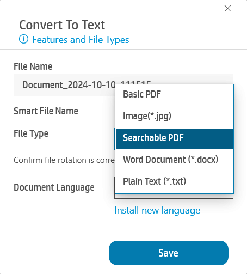Pick the highlighted Searchable PDF option
The image size is (247, 274).
tap(174, 139)
